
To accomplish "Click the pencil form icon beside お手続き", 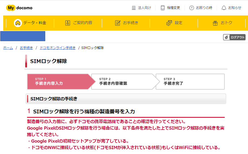I will pyautogui.click(x=118, y=23).
